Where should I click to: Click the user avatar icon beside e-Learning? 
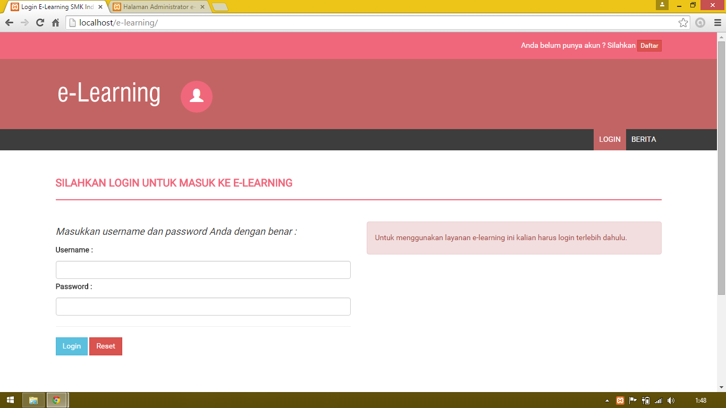(x=197, y=97)
